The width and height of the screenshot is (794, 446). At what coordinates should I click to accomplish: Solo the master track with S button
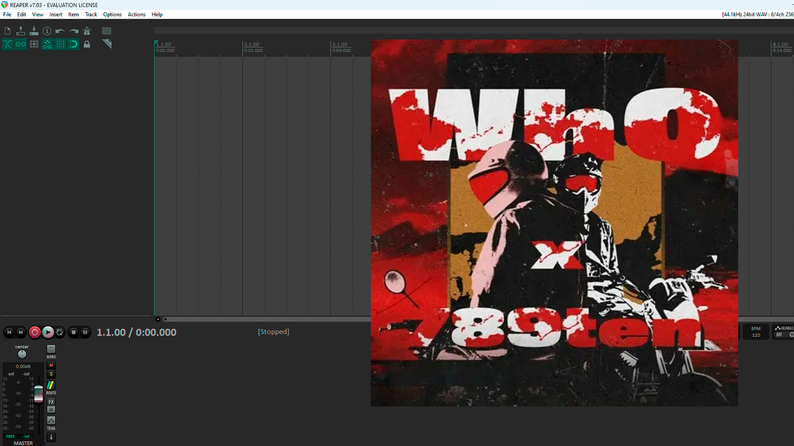coord(51,374)
